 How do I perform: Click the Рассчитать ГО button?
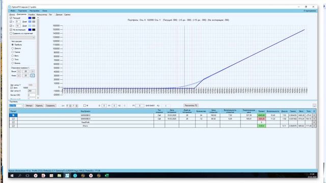[x=191, y=105]
